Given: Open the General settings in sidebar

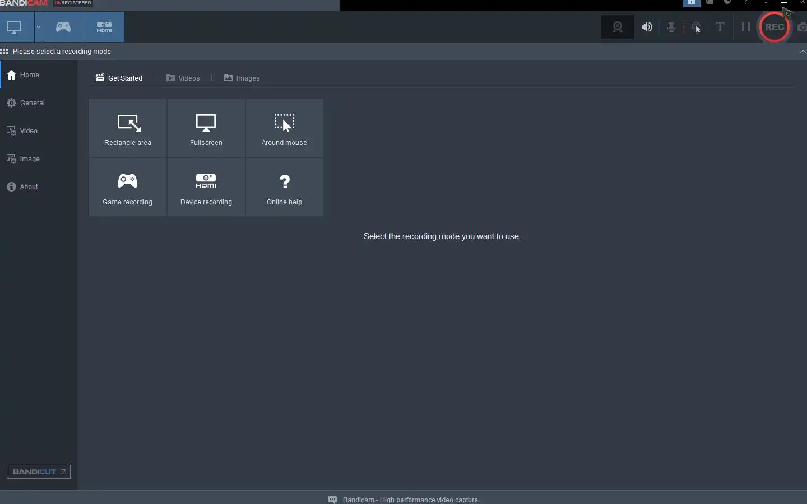Looking at the screenshot, I should 39,103.
